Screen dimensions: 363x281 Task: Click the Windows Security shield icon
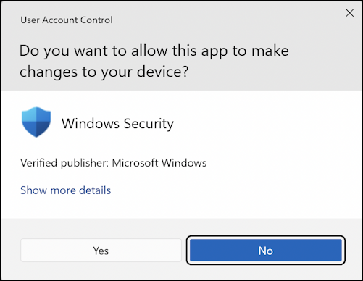(x=36, y=122)
